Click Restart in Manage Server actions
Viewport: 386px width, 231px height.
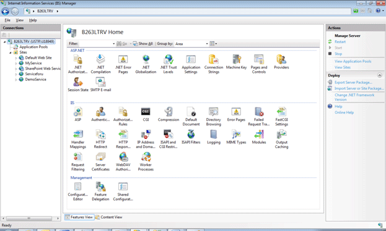point(340,42)
